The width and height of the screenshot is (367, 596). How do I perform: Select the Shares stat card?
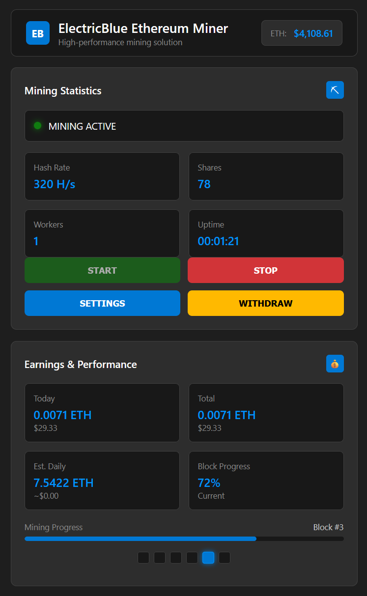(x=266, y=176)
